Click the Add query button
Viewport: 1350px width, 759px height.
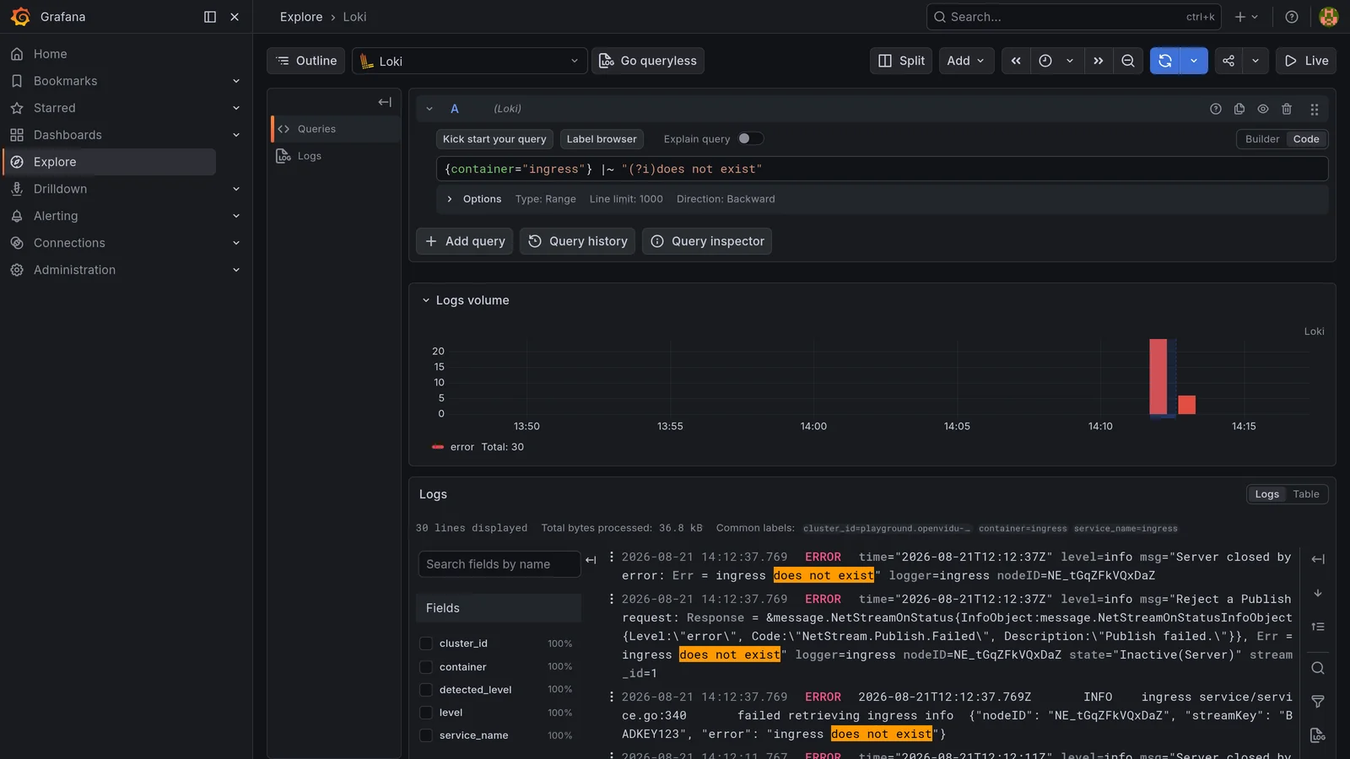[464, 241]
